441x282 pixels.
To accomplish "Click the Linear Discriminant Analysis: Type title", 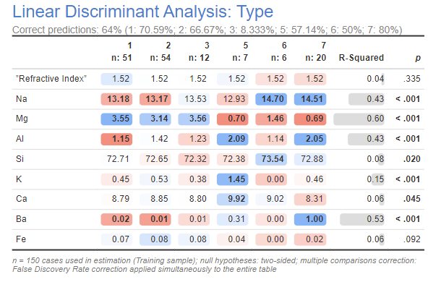I will [x=142, y=12].
